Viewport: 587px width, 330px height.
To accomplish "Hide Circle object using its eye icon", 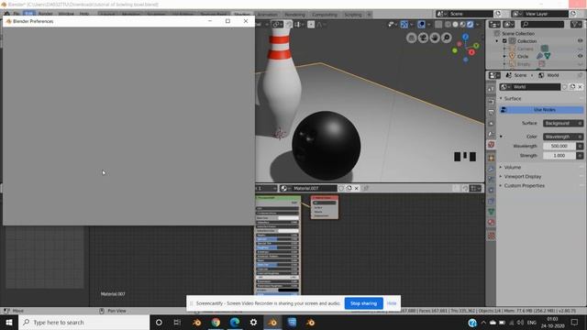I will click(x=580, y=56).
